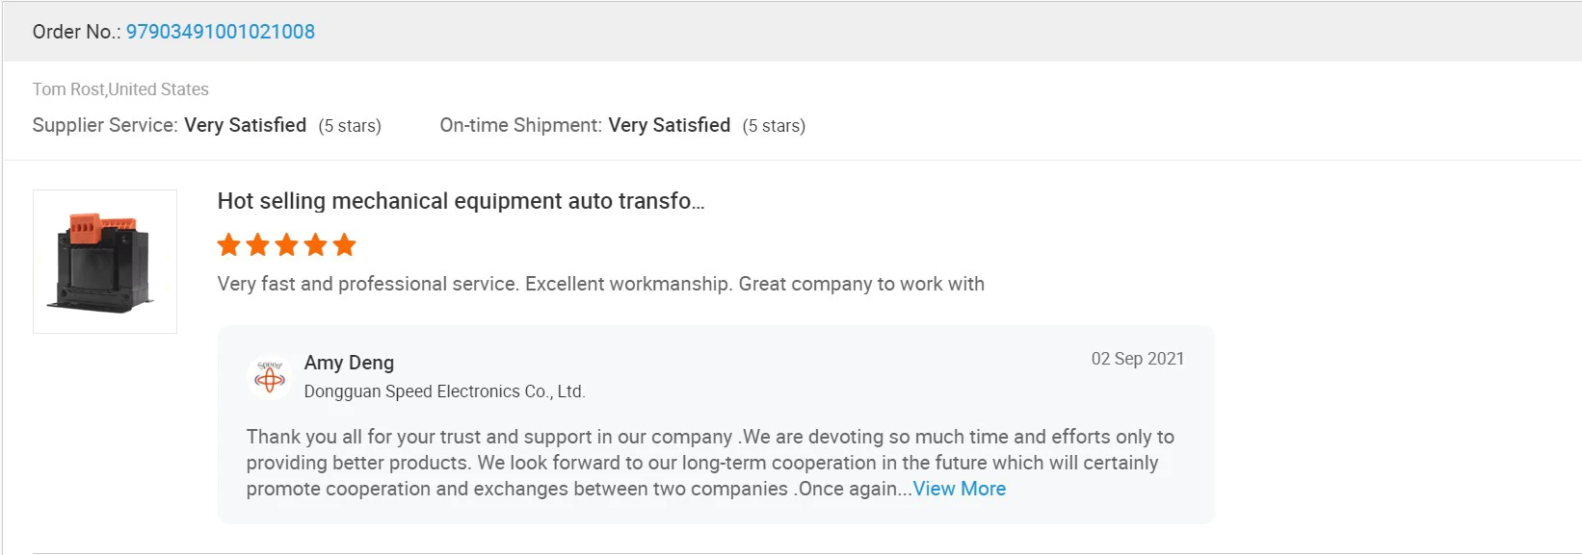The width and height of the screenshot is (1582, 555).
Task: Click the (5 stars) beside Supplier Service
Action: (x=350, y=126)
